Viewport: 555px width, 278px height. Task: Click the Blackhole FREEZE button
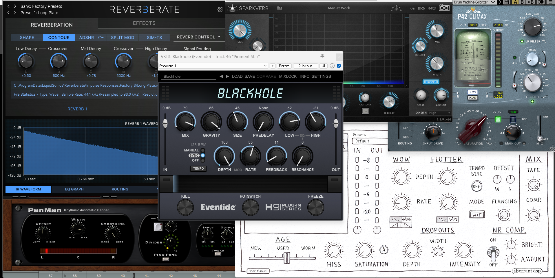[x=316, y=207]
